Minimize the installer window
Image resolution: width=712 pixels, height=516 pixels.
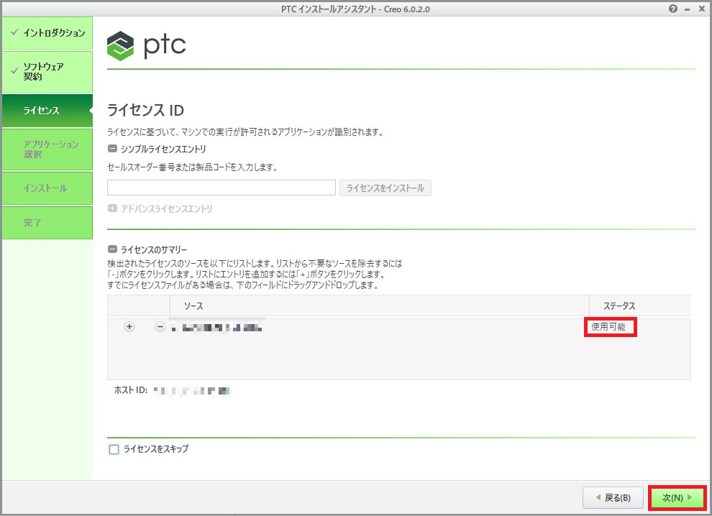pyautogui.click(x=688, y=9)
